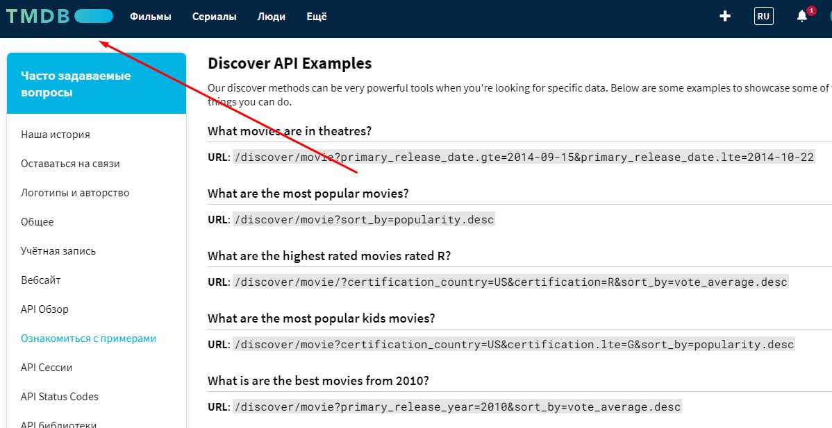
Task: Click heading best movies from 2010
Action: pos(318,381)
